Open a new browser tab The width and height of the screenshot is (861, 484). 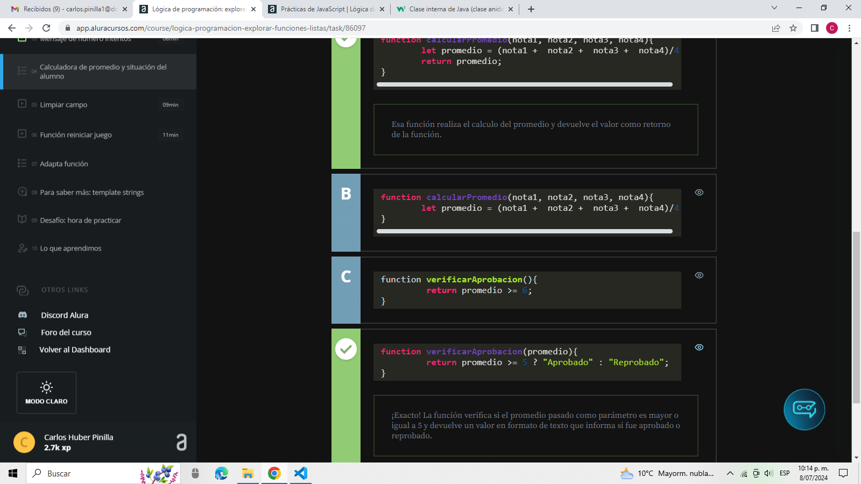(531, 9)
